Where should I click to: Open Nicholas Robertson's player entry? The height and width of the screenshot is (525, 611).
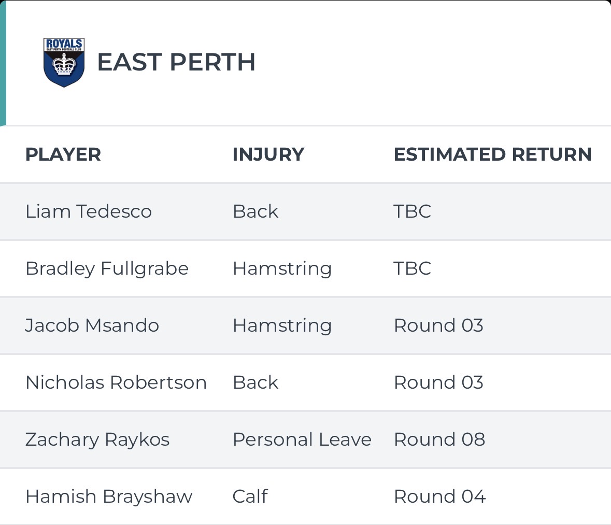point(116,382)
